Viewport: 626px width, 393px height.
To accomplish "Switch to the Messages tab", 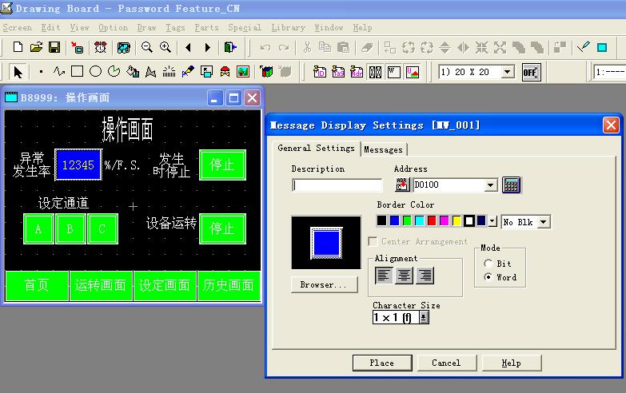I will [384, 149].
